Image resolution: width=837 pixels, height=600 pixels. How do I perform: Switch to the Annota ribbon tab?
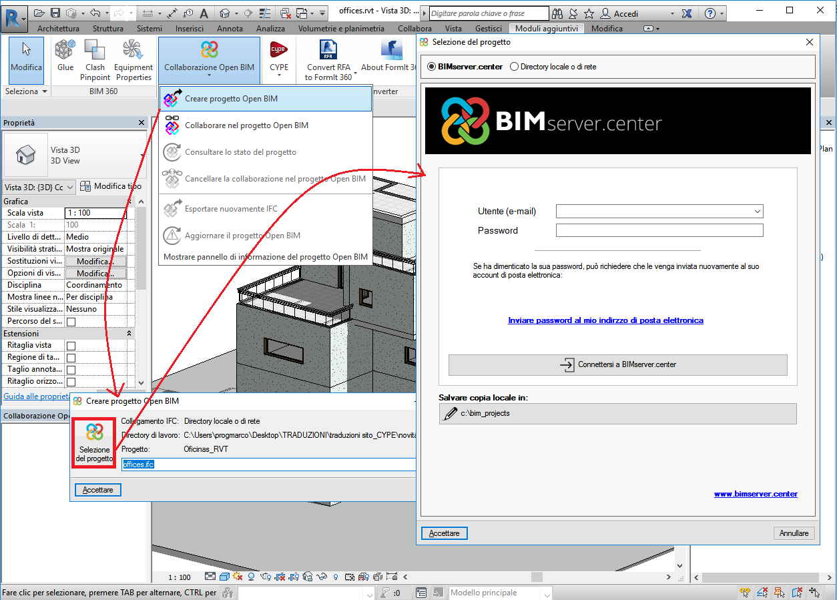click(x=230, y=29)
